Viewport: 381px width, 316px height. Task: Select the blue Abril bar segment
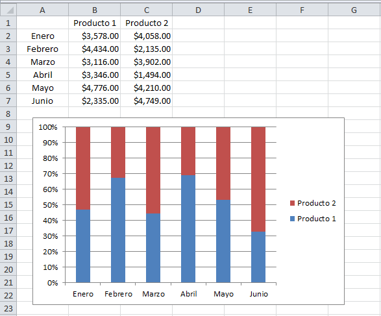pos(188,229)
